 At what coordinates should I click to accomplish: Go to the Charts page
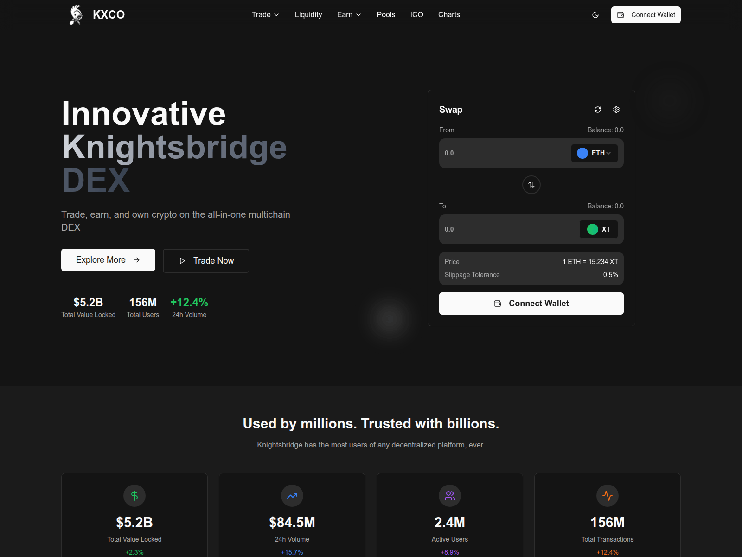click(x=449, y=15)
